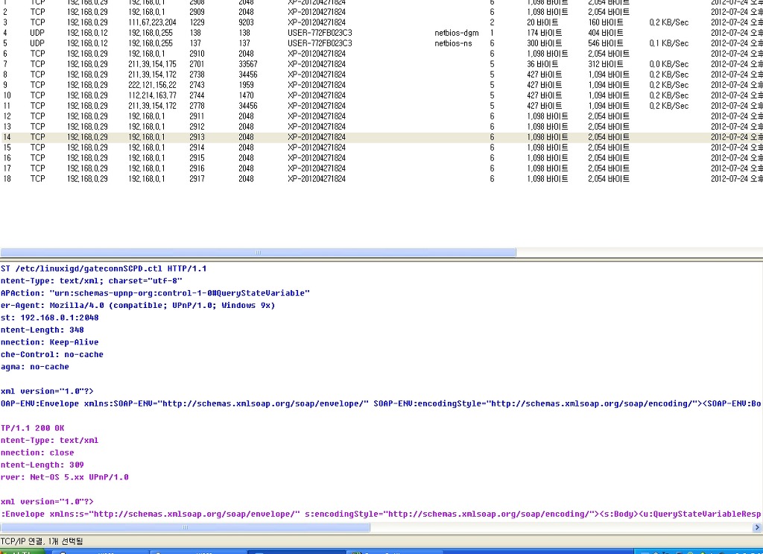The height and width of the screenshot is (554, 763).
Task: Click the row with remote address 211.39.154.175
Action: click(152, 64)
